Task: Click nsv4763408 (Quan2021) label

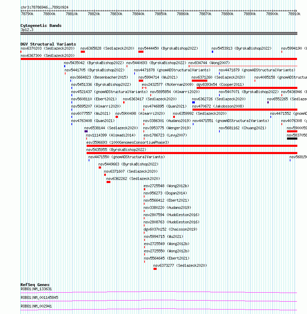Action: point(93,121)
